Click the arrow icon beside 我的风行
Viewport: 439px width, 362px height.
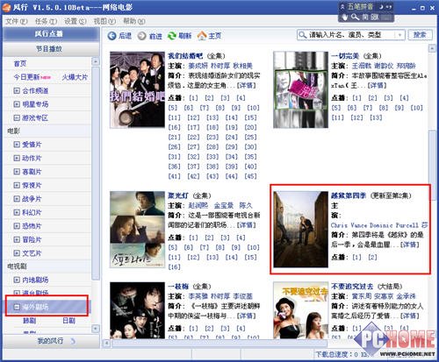click(x=73, y=341)
